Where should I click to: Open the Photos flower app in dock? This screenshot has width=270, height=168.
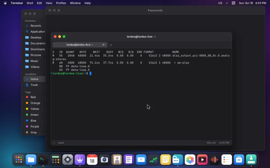coord(190,160)
